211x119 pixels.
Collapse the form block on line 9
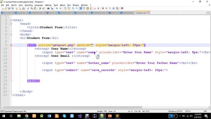[11, 45]
